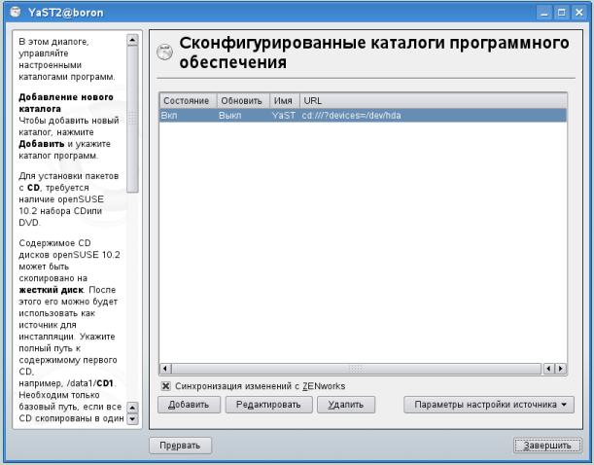The height and width of the screenshot is (465, 594).
Task: Maximize the YaST2 window
Action: 563,11
